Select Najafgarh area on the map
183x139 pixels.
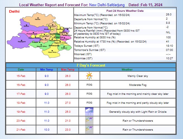click(22, 41)
